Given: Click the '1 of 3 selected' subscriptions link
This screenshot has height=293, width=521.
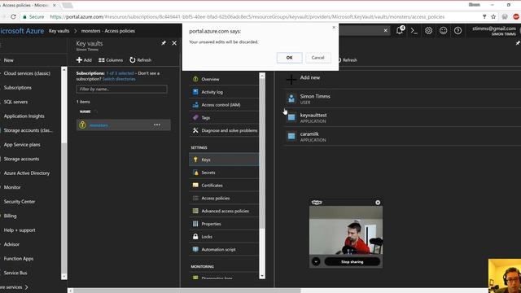Looking at the screenshot, I should coord(120,73).
